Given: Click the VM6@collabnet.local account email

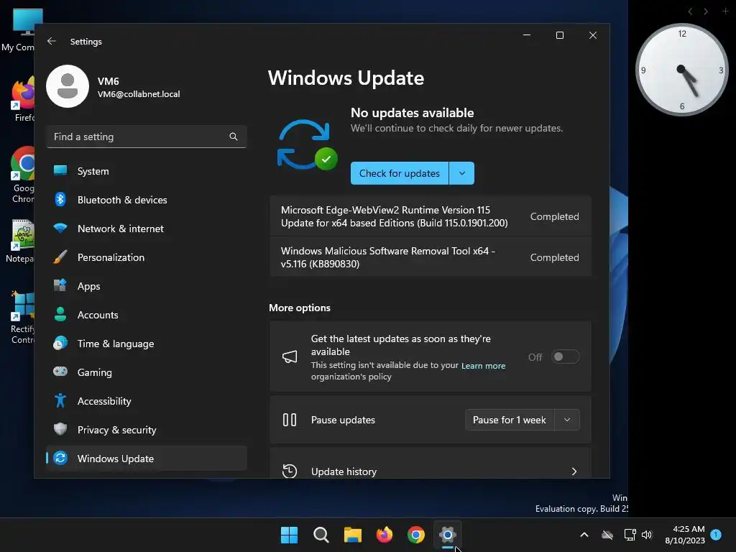Looking at the screenshot, I should (139, 94).
